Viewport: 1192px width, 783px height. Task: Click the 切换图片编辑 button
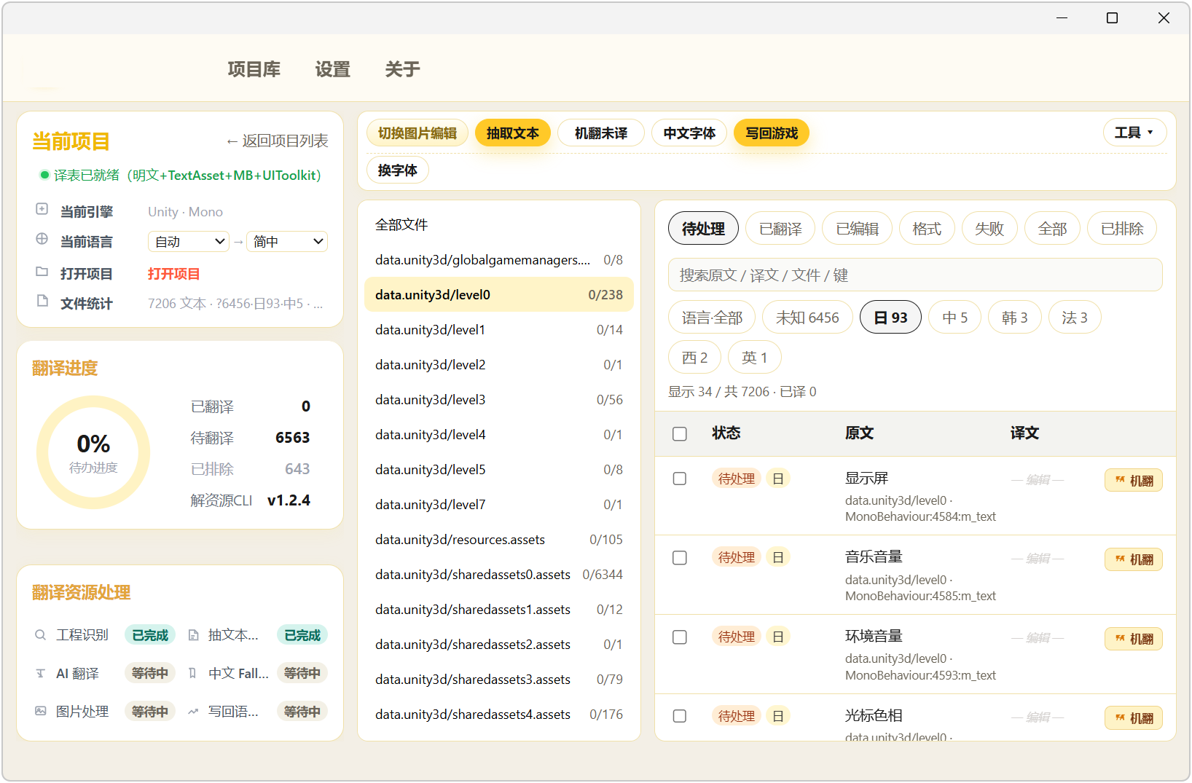pos(417,133)
